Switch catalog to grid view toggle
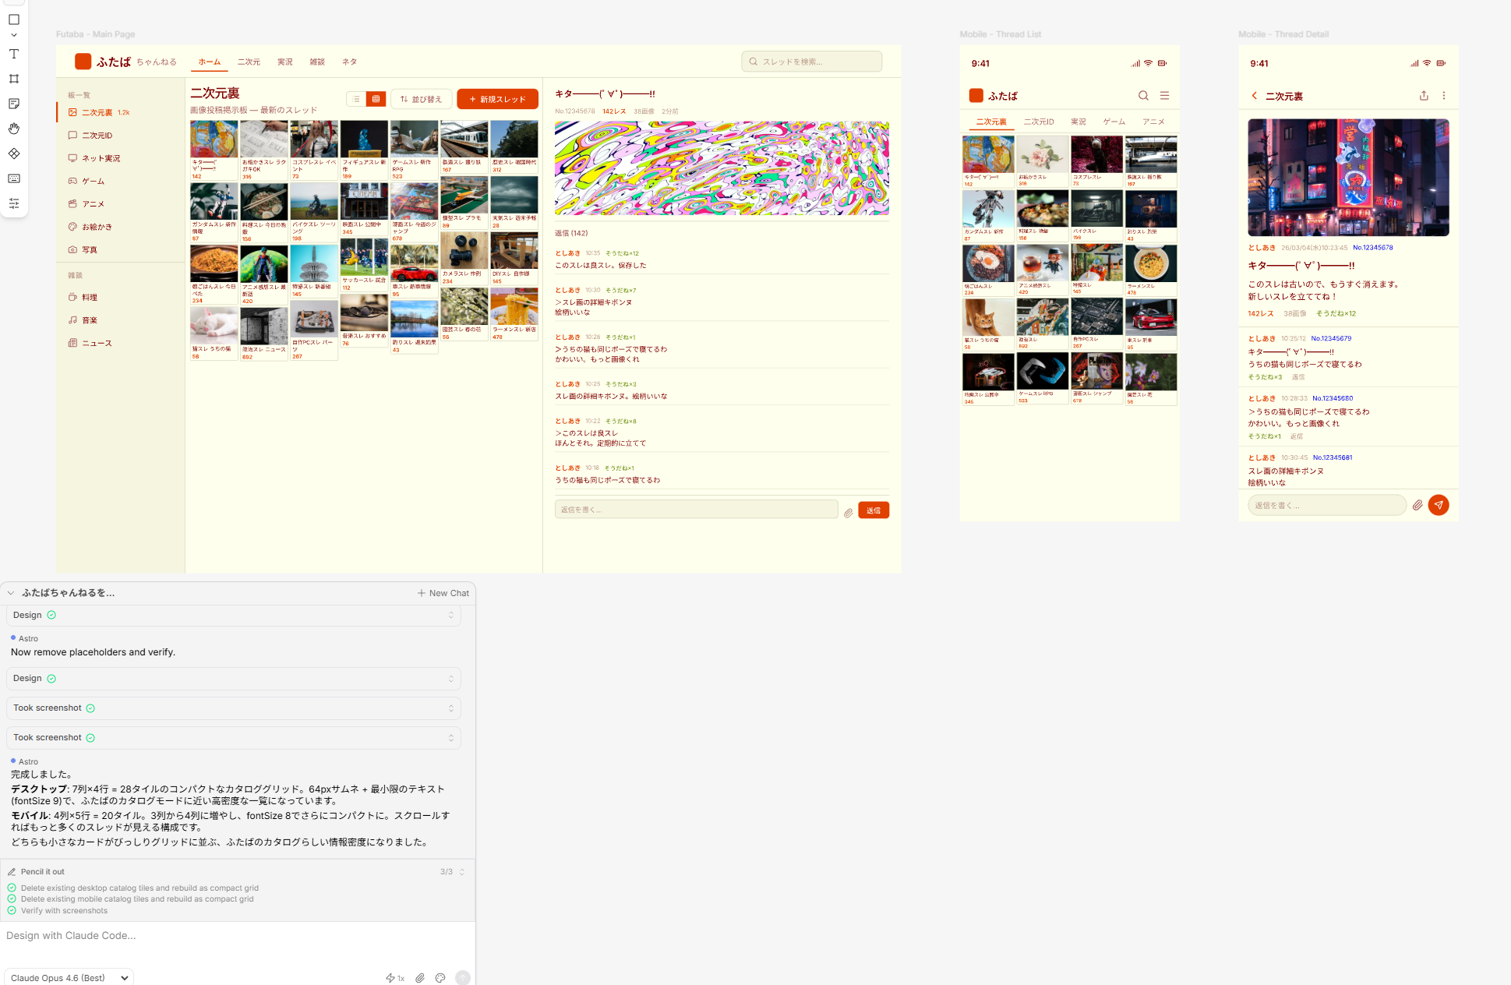This screenshot has width=1511, height=985. pyautogui.click(x=376, y=99)
